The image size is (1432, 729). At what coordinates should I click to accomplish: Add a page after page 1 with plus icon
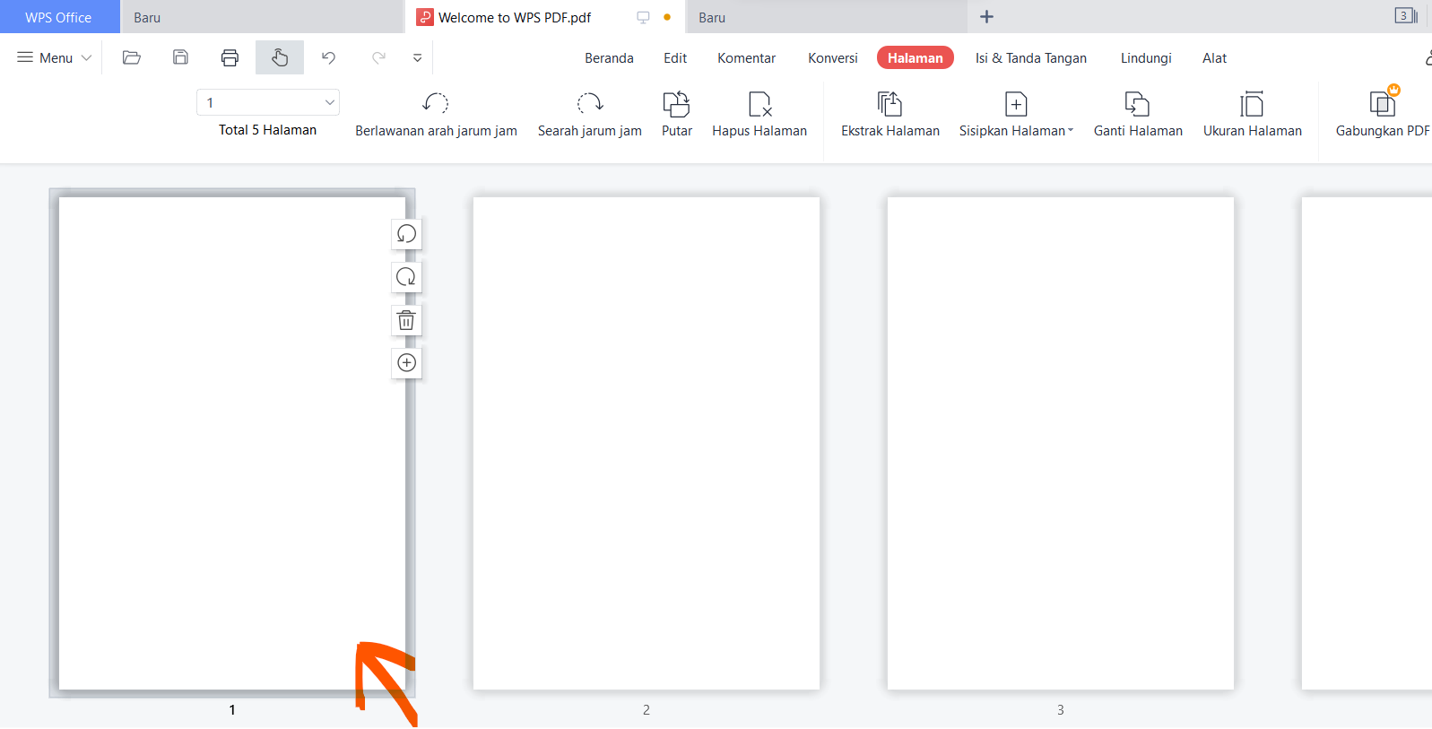coord(406,363)
